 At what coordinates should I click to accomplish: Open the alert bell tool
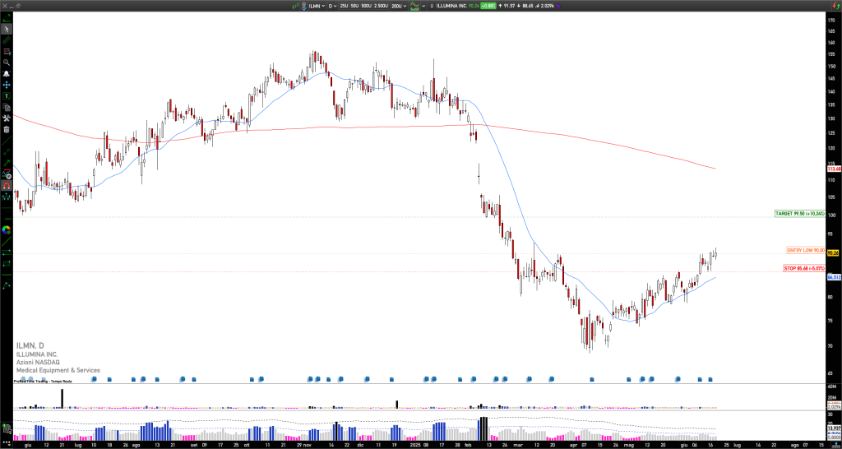click(7, 73)
